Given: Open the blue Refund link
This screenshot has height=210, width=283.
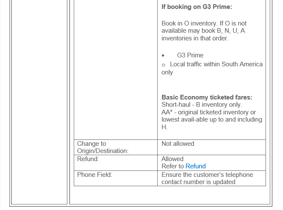Looking at the screenshot, I should tap(196, 166).
